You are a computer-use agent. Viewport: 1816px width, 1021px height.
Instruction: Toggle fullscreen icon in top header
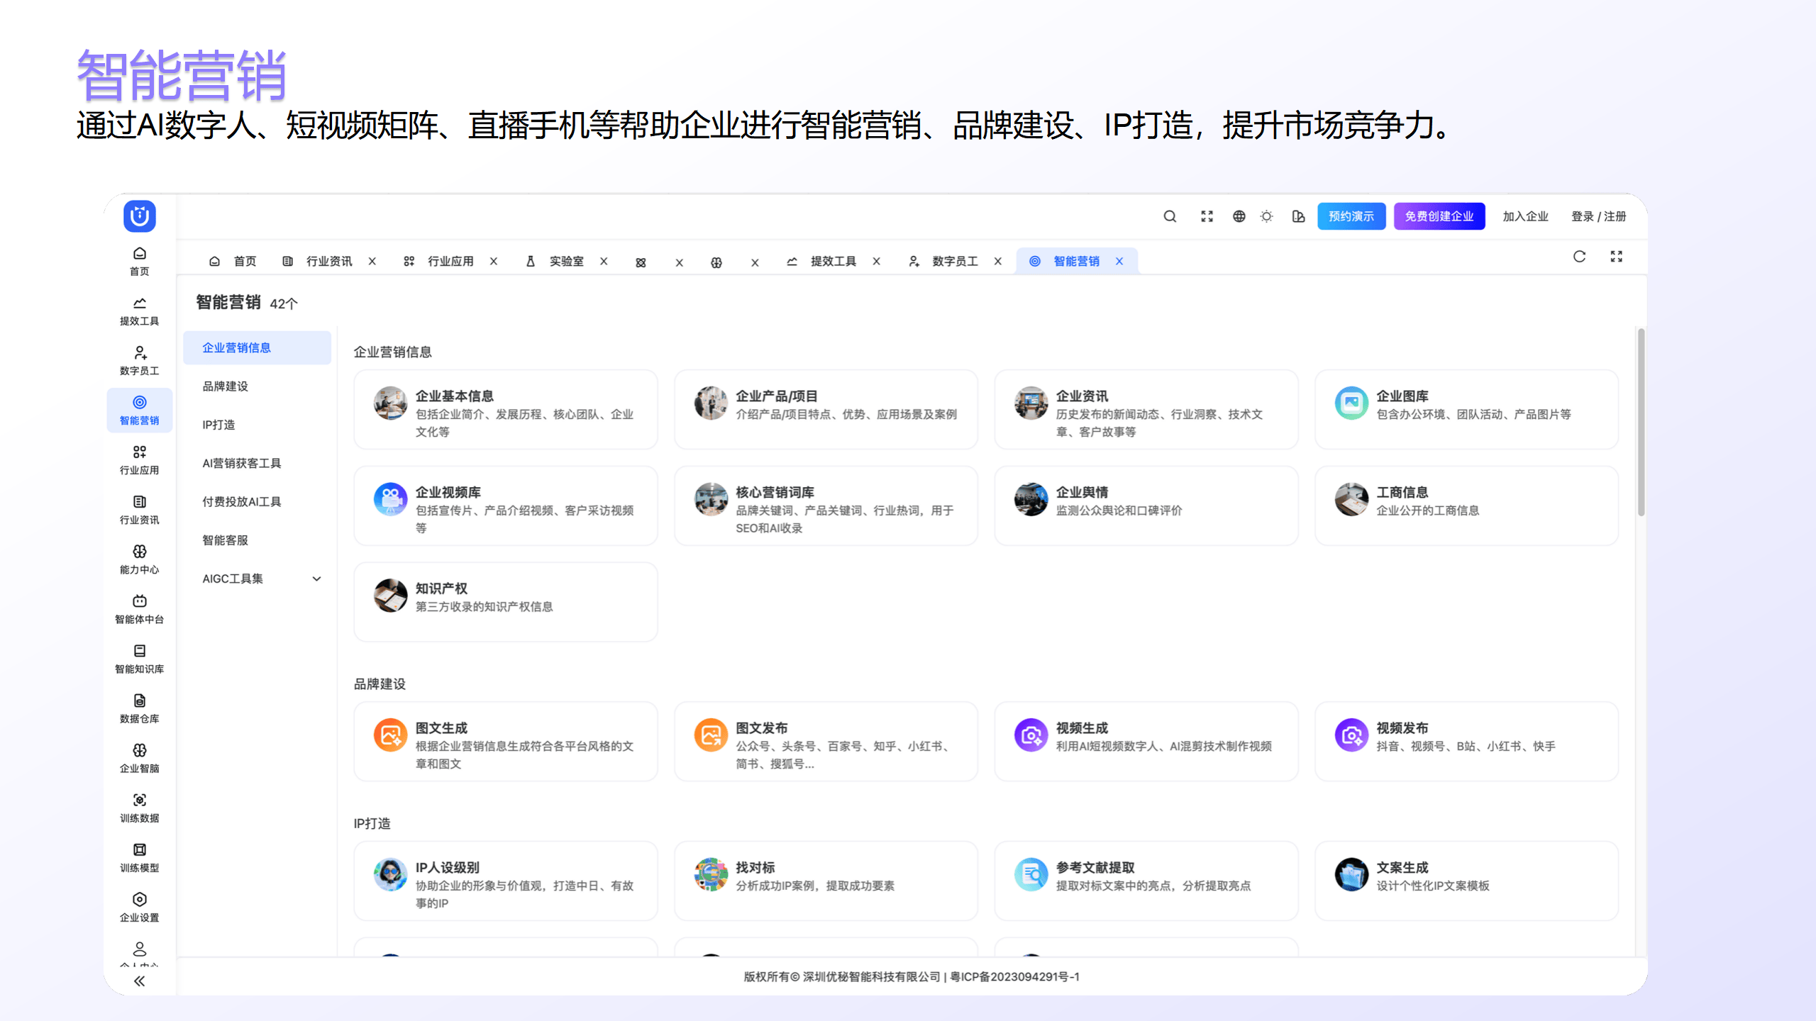click(1207, 216)
